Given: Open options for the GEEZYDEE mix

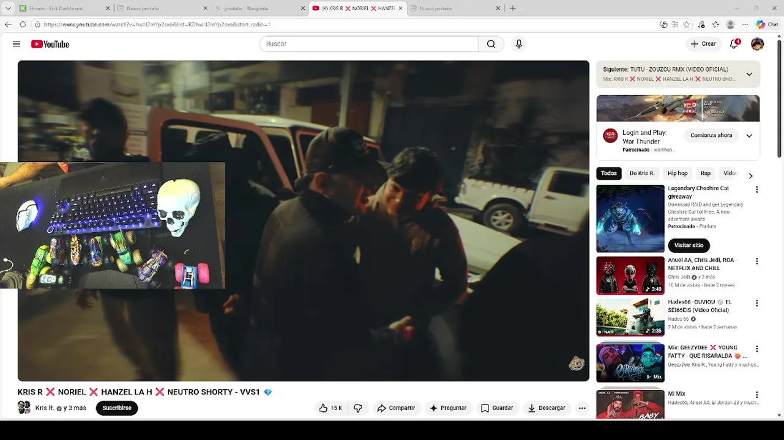Looking at the screenshot, I should point(757,349).
